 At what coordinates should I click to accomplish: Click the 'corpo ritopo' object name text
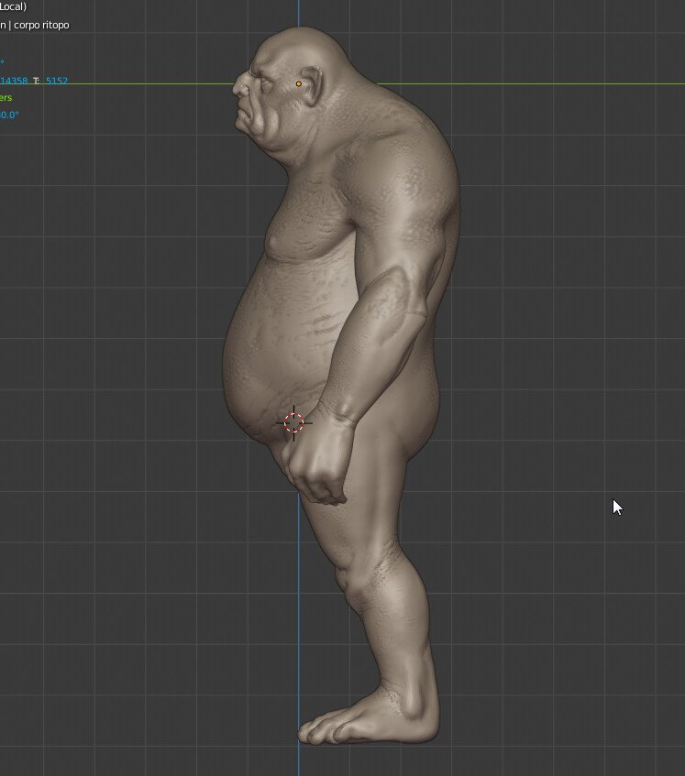(41, 25)
